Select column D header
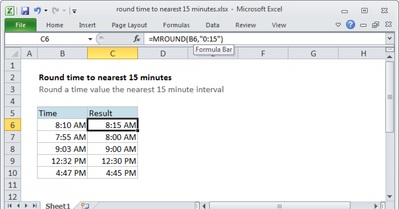Screen dimensions: 399x209 click(163, 53)
